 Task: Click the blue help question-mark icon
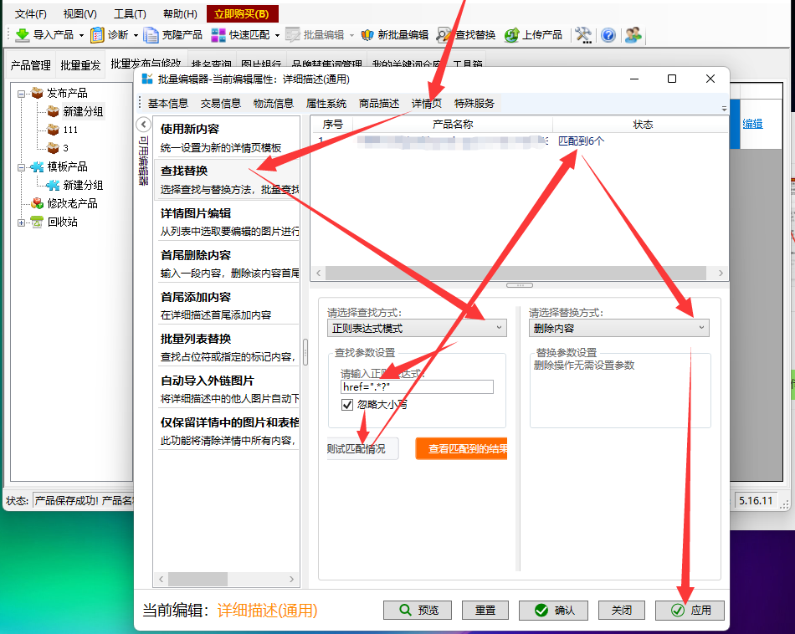click(608, 35)
